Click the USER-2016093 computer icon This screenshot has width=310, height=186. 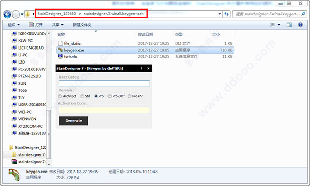14,105
